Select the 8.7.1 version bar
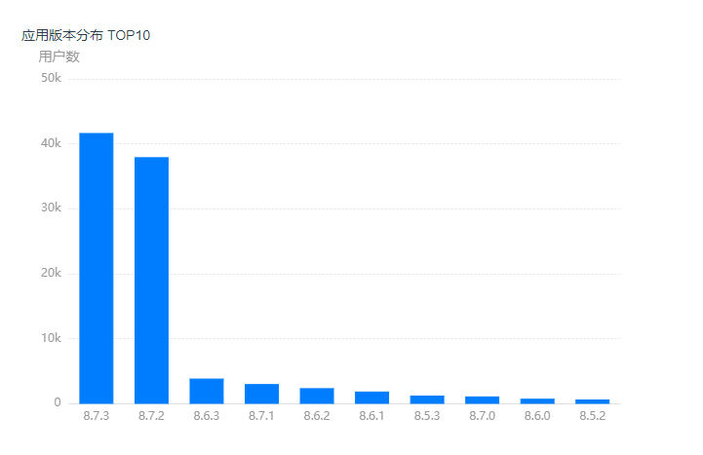Image resolution: width=703 pixels, height=455 pixels. pyautogui.click(x=261, y=394)
